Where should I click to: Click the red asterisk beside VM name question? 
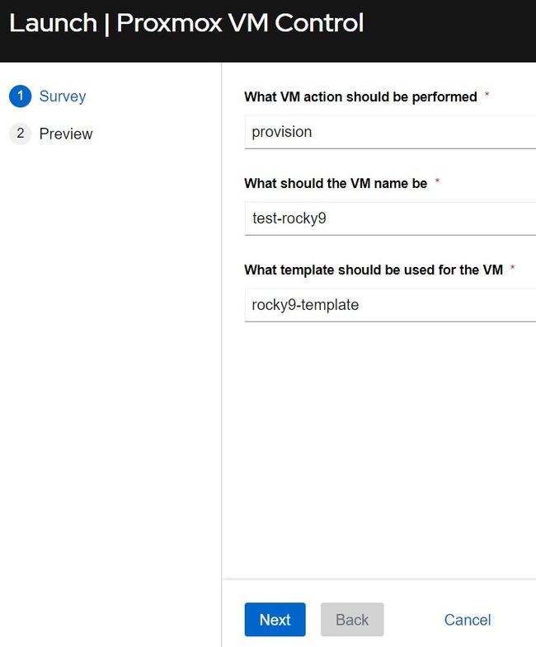tap(437, 181)
